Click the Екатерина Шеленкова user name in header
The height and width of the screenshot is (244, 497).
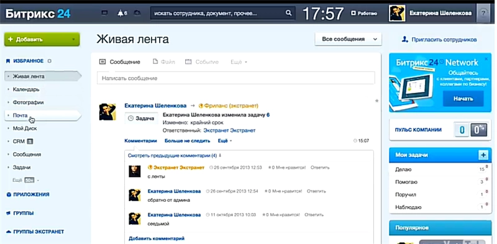click(x=440, y=13)
